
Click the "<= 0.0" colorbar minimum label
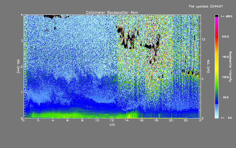point(226,118)
